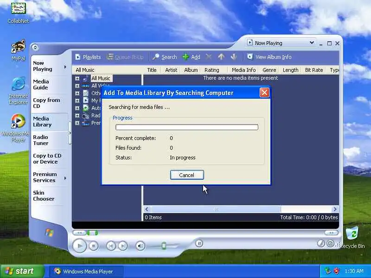
Task: Mute the player sound
Action: 141,246
